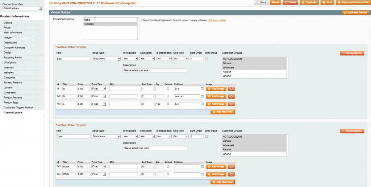Set L as the default value
This screenshot has height=187, width=371.
point(168,104)
